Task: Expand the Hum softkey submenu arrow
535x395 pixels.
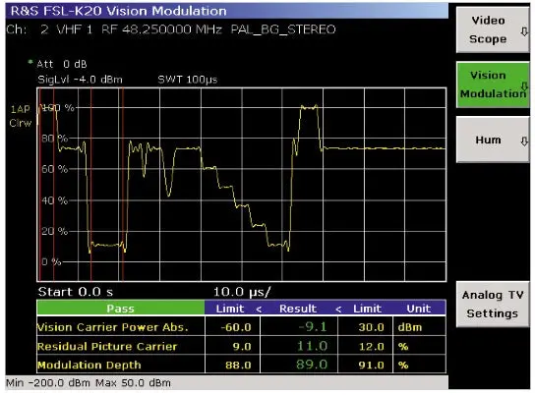Action: tap(524, 141)
